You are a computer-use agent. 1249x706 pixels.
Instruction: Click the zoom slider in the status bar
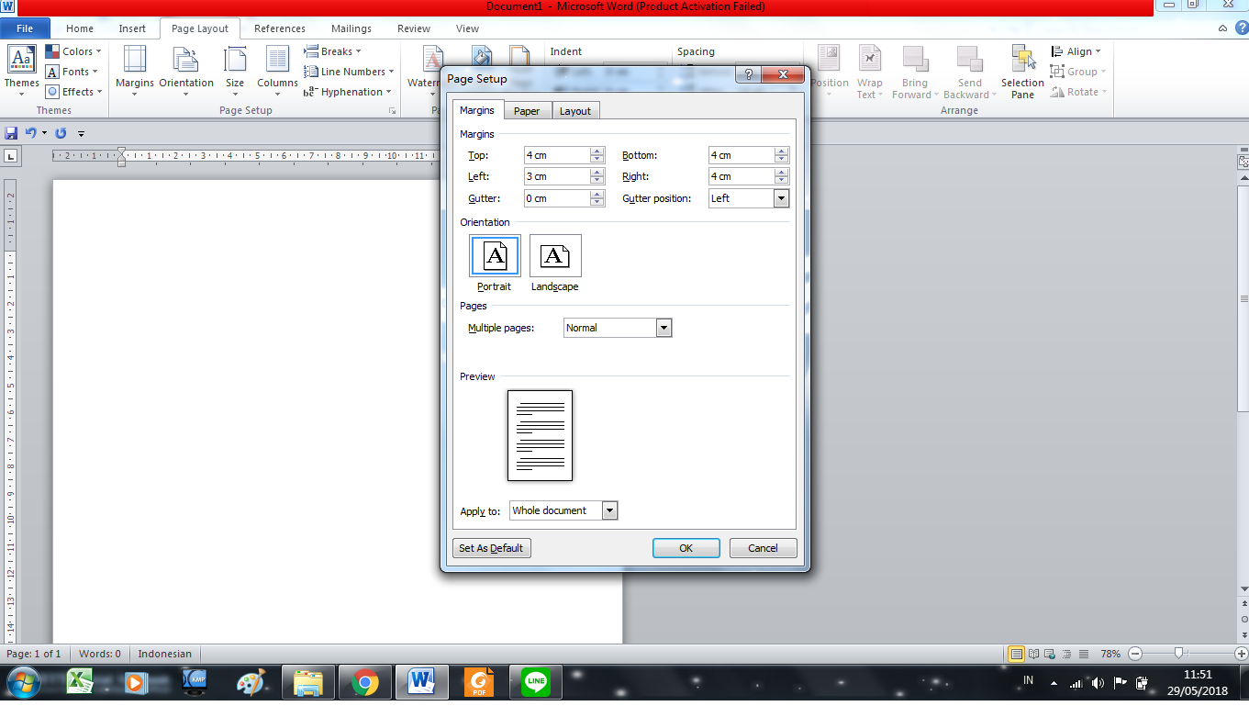1178,654
